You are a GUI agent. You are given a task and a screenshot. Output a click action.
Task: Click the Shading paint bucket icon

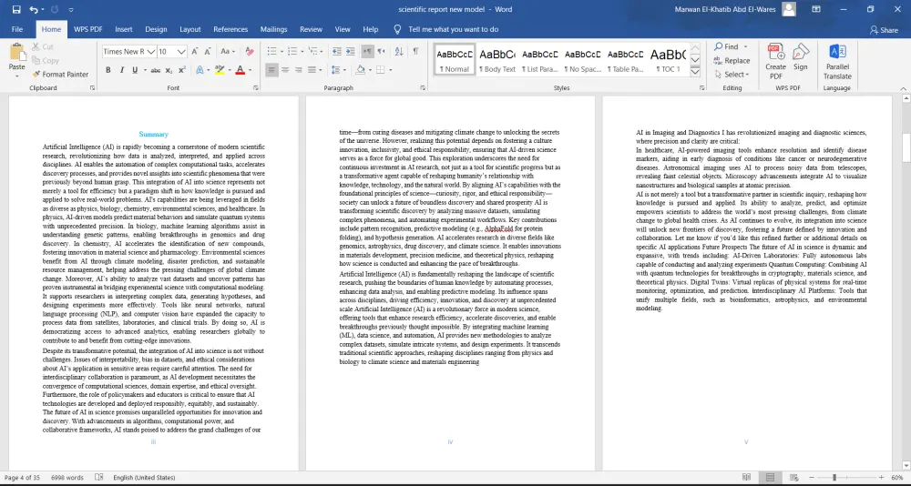point(360,70)
